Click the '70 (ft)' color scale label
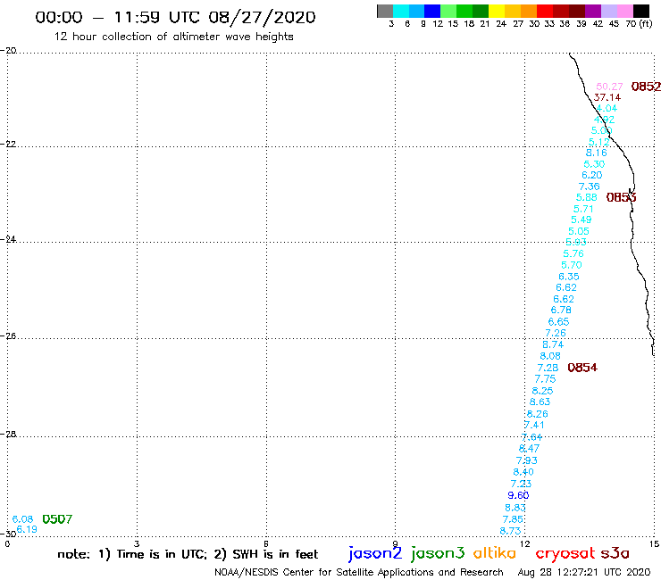 point(639,23)
